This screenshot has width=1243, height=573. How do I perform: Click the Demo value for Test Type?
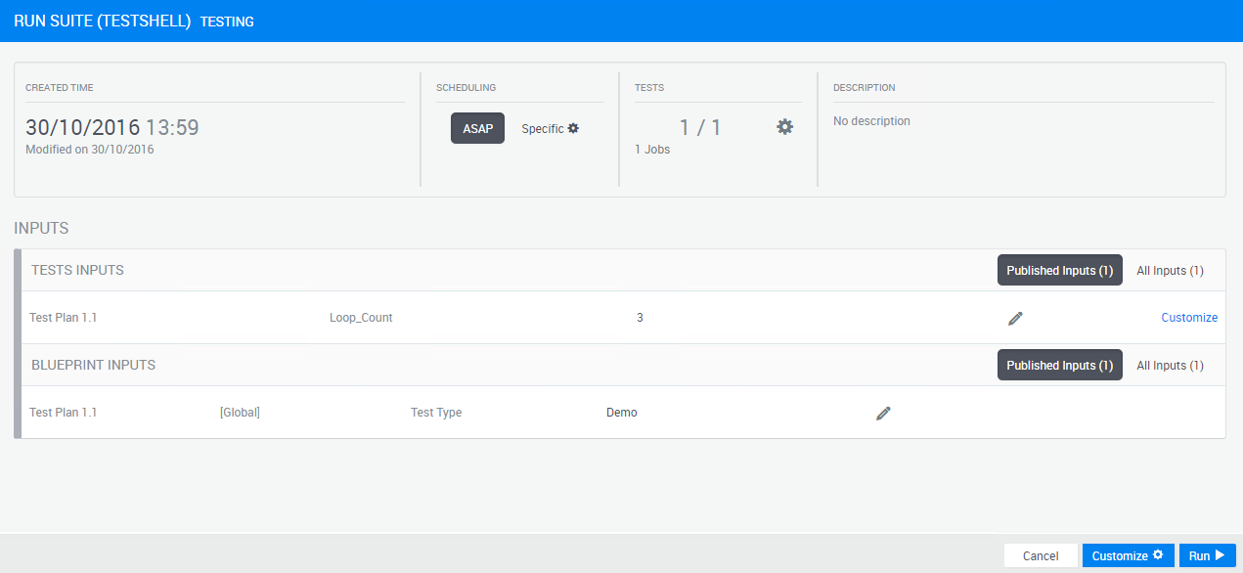(622, 413)
